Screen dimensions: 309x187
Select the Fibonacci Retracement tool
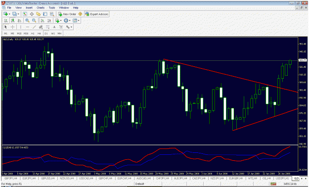47,27
